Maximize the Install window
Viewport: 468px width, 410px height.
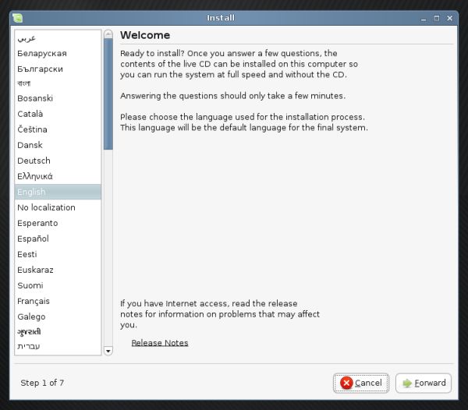pyautogui.click(x=437, y=19)
